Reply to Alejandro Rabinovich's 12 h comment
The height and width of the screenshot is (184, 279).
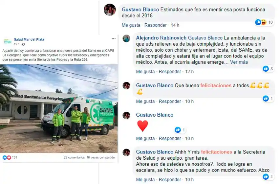[170, 72]
